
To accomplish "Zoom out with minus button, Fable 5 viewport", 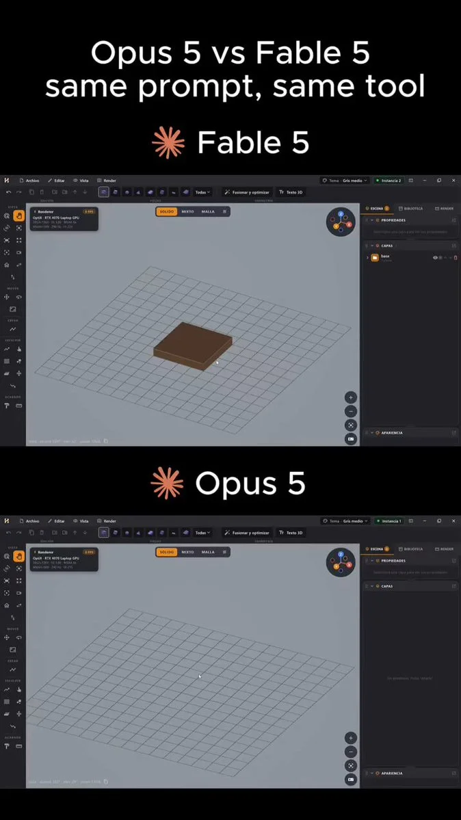I will [351, 411].
